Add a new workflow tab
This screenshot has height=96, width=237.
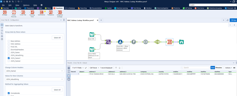pyautogui.click(x=101, y=20)
